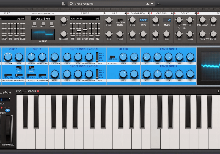Click the Paste parameter button icon

tap(43, 24)
